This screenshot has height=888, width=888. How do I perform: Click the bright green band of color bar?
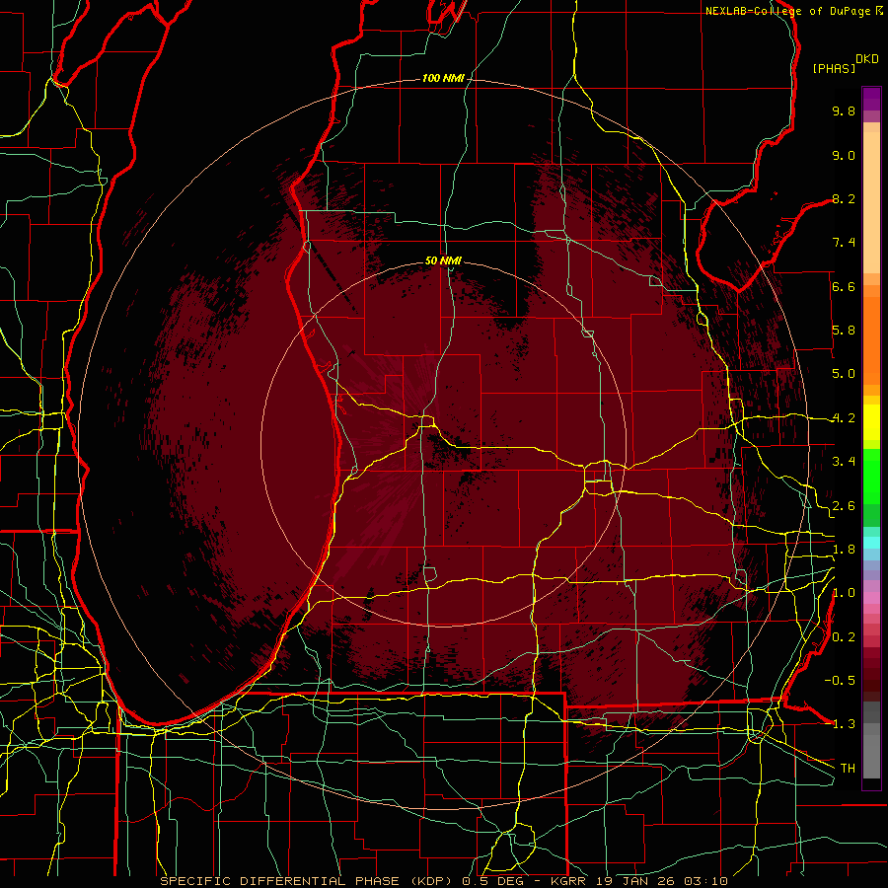(871, 476)
